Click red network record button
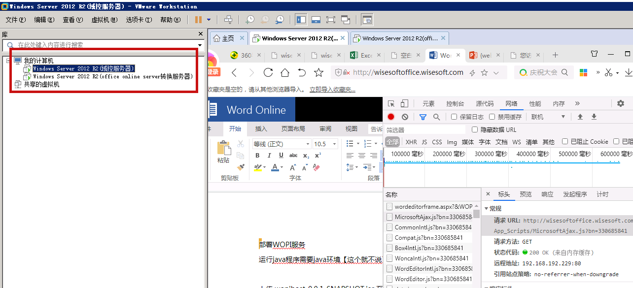 pyautogui.click(x=391, y=117)
